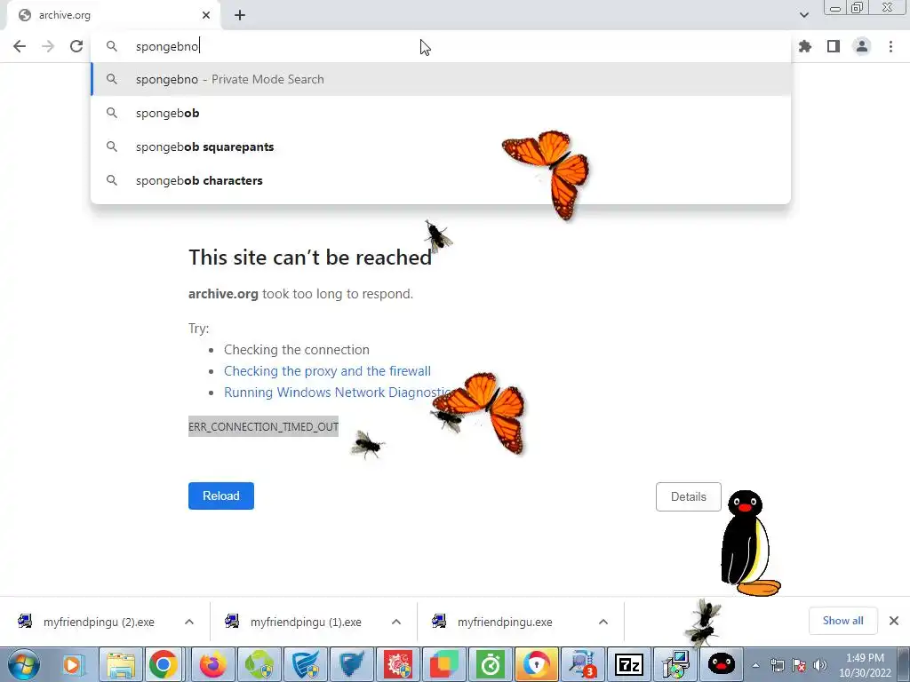Open 'Checking the proxy and the firewall' link
Screen dimensions: 910x682
(327, 371)
